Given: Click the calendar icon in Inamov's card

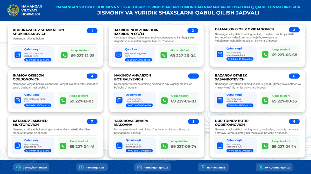Looking at the screenshot, I should (x=18, y=100).
